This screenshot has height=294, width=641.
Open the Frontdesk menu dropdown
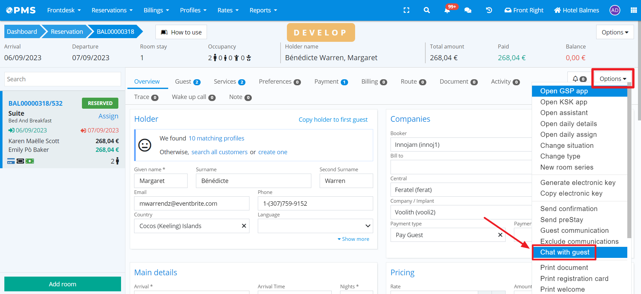64,10
